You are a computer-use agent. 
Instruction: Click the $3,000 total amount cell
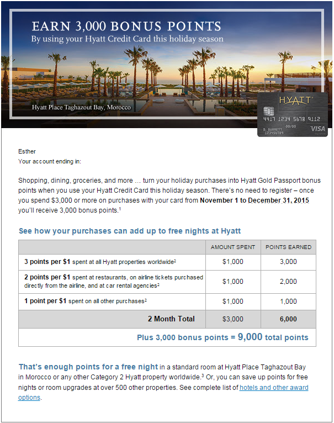coord(233,319)
